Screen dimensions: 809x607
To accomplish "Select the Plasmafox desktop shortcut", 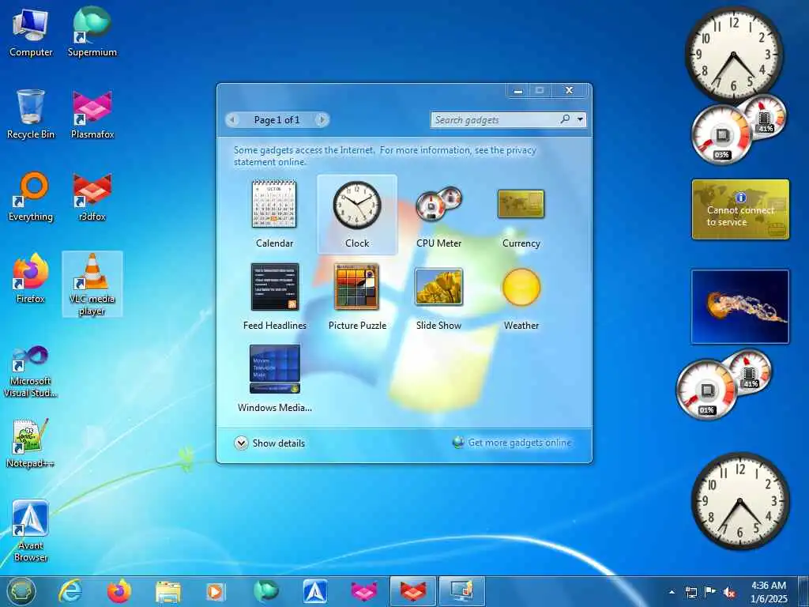I will [x=92, y=115].
